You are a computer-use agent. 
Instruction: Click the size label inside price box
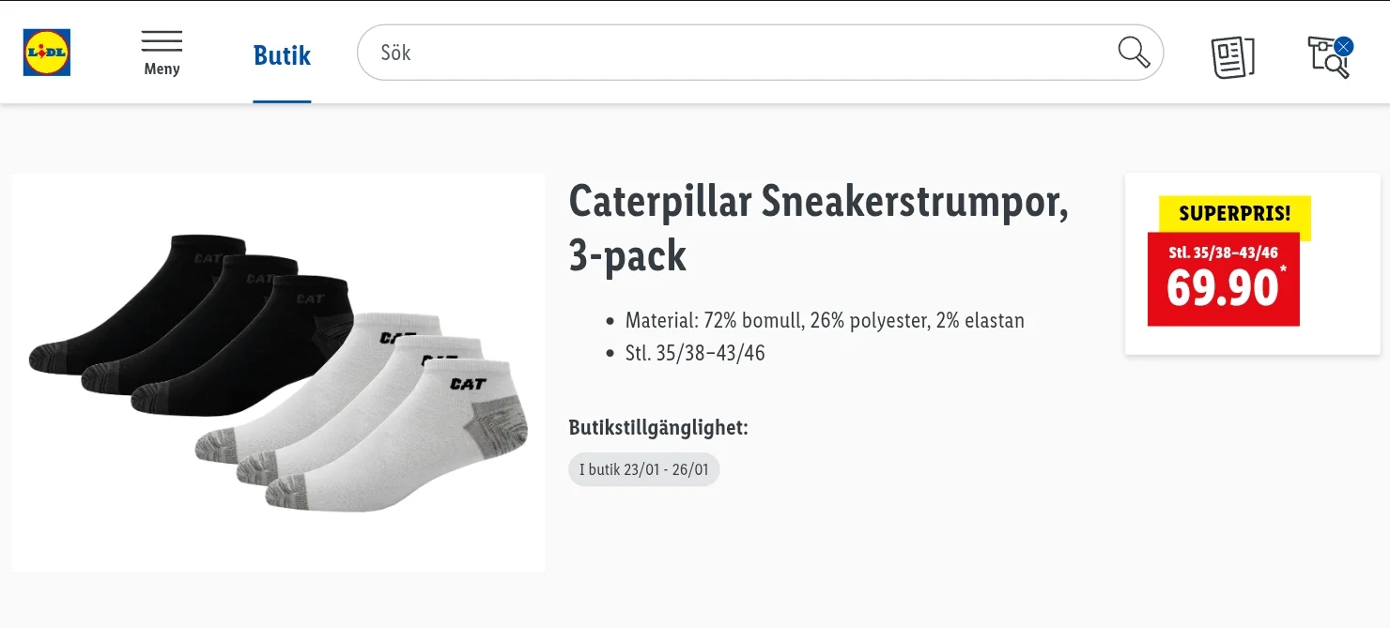[1223, 253]
